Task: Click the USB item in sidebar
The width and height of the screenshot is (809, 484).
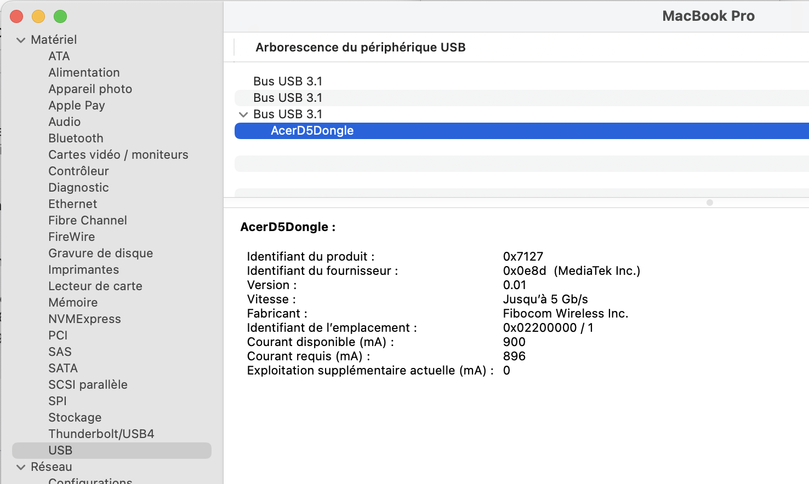Action: click(60, 451)
